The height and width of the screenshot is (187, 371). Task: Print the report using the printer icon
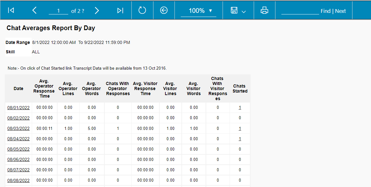pyautogui.click(x=264, y=10)
